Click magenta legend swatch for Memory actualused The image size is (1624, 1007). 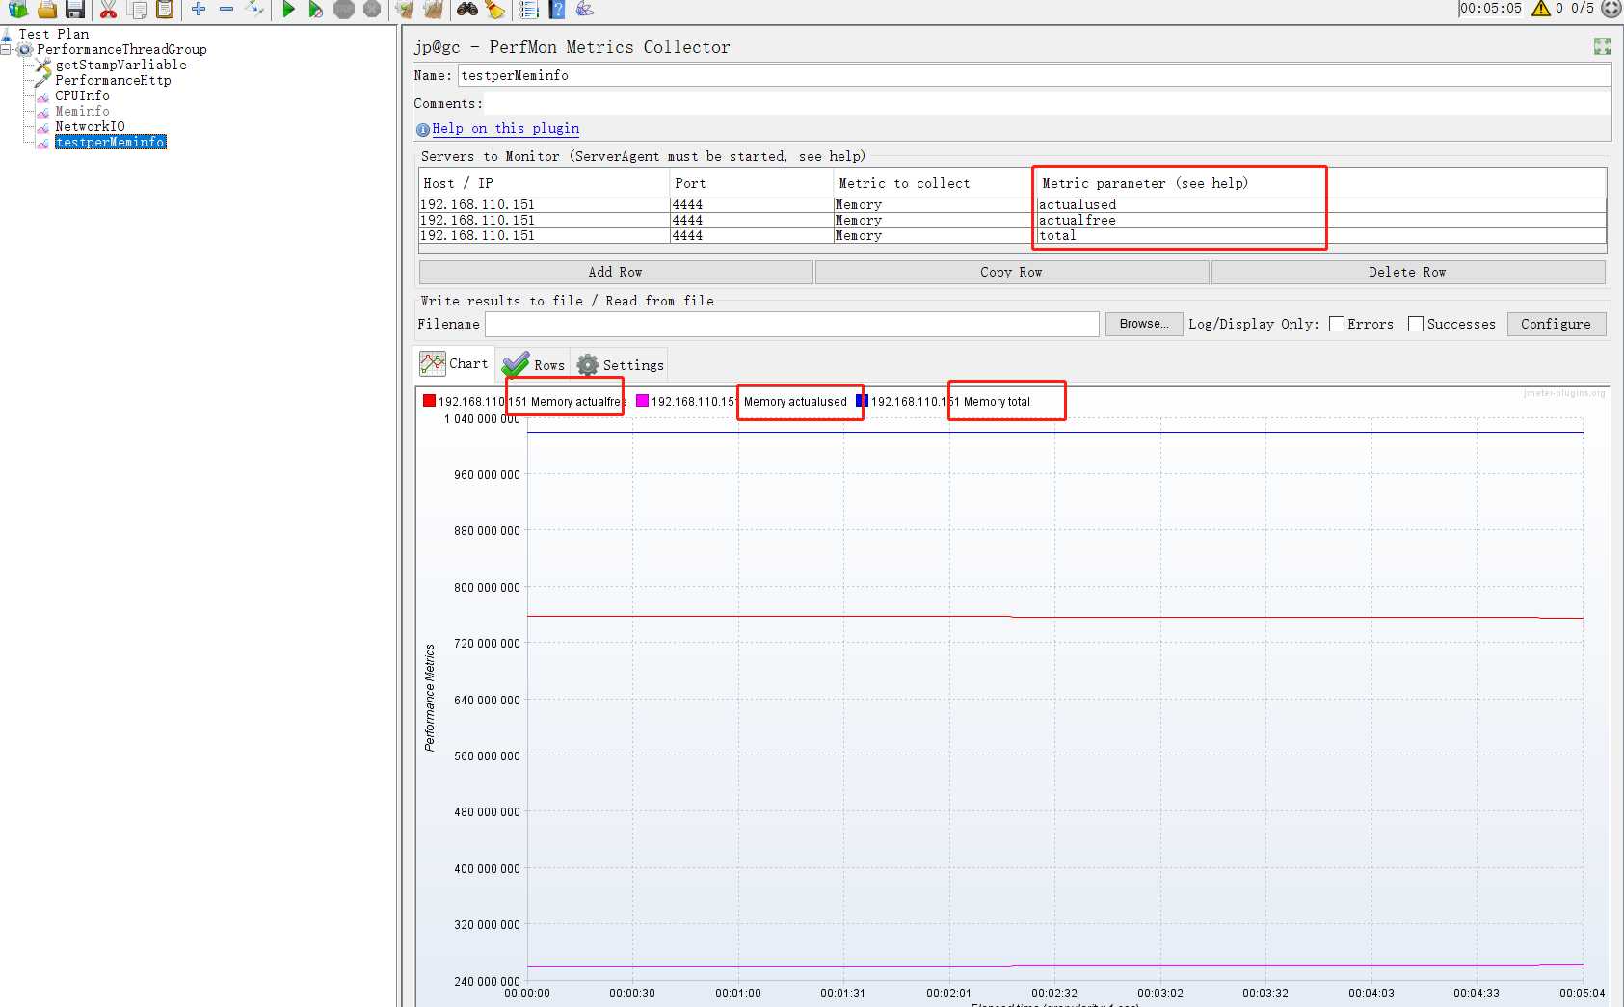click(642, 401)
